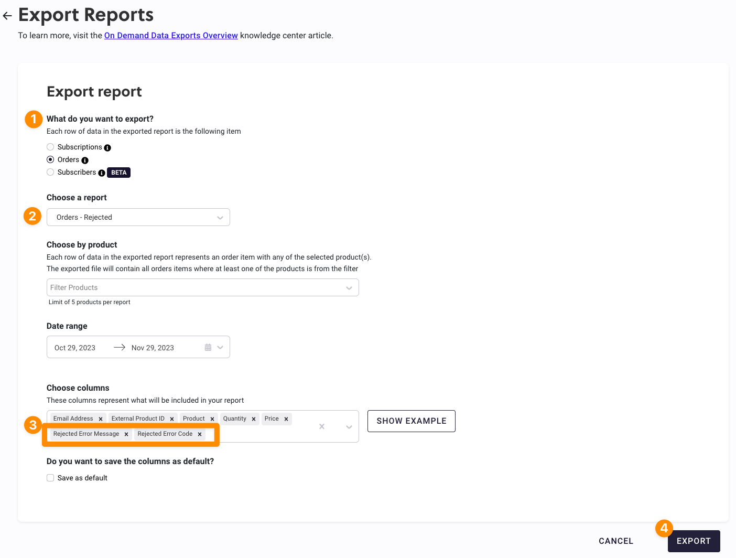This screenshot has height=558, width=736.
Task: Open the On Demand Data Exports Overview link
Action: 171,36
